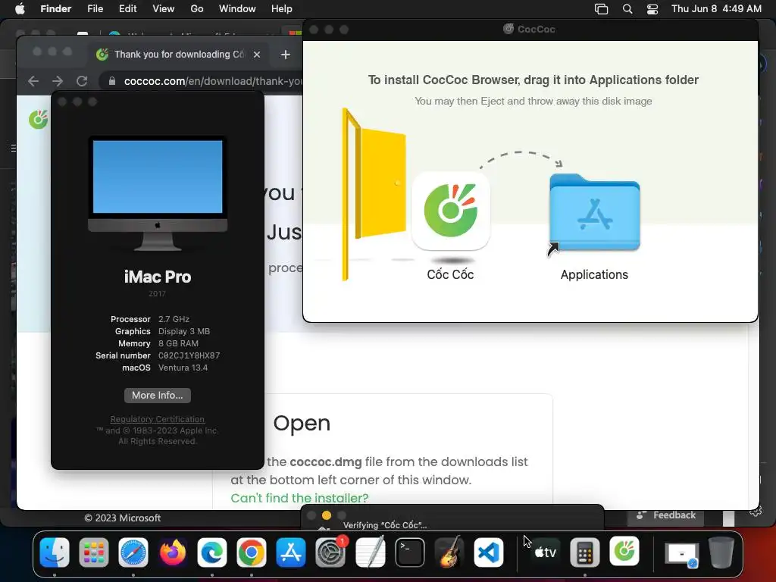
Task: Open Cốc Cốc browser in the Dock
Action: [624, 551]
